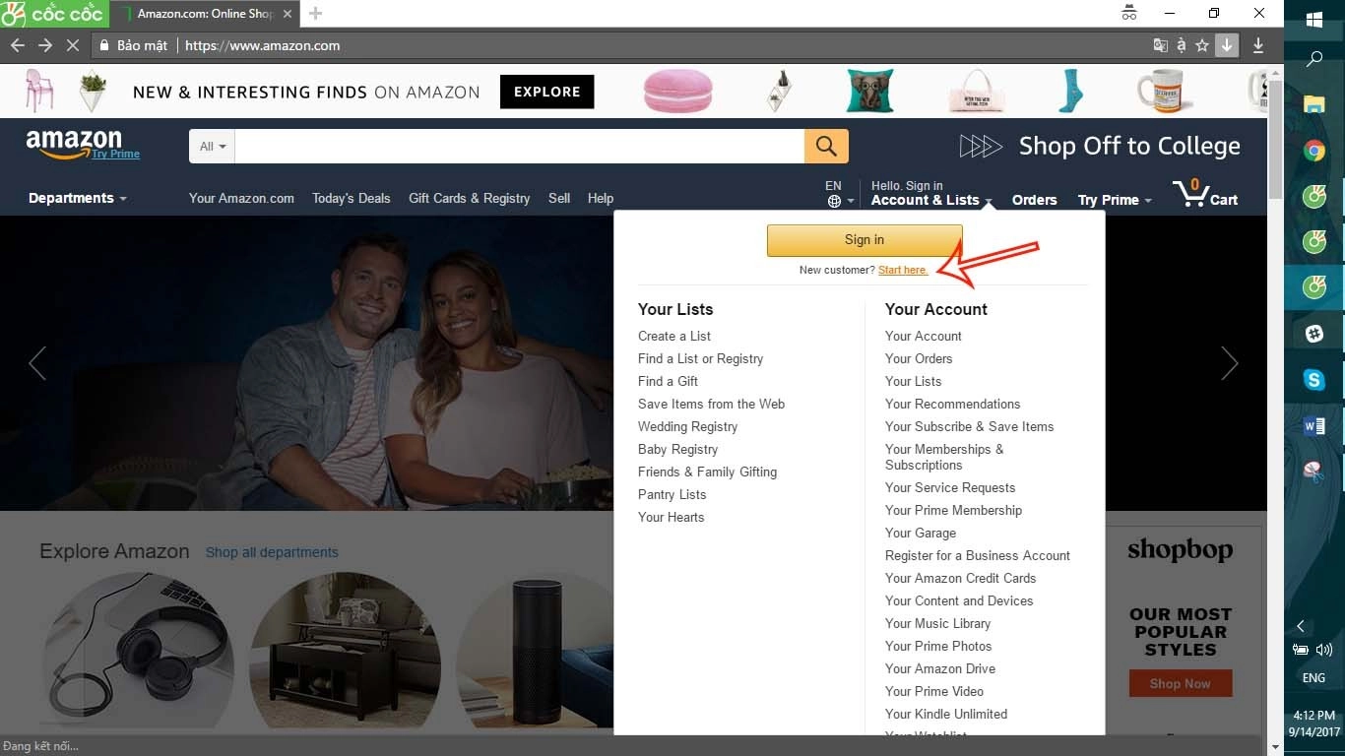
Task: Click the Cốc Cốc browser logo
Action: (52, 14)
